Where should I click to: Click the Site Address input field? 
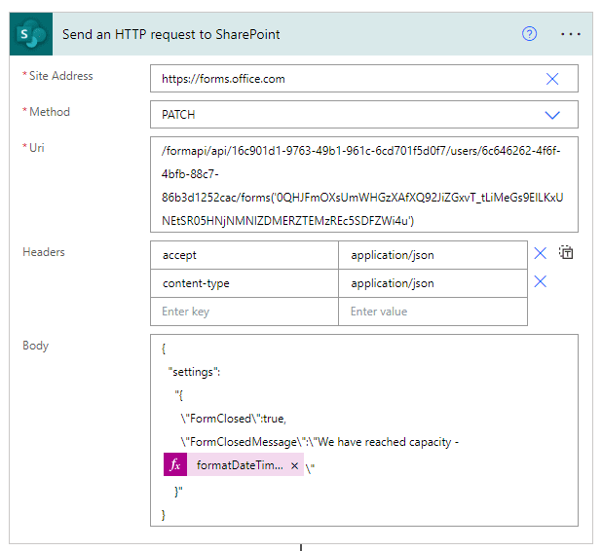click(x=364, y=79)
